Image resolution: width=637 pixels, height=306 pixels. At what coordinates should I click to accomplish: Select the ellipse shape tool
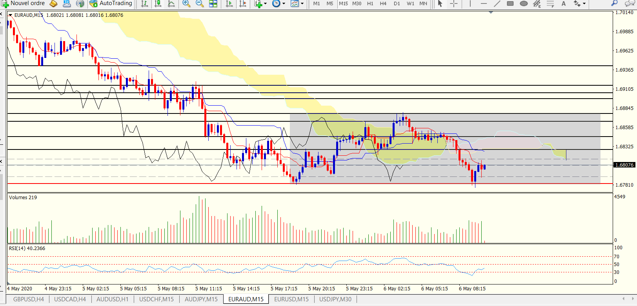click(x=524, y=4)
